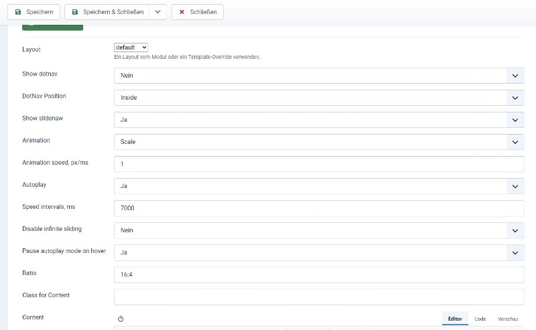
Task: Click the Animation dropdown chevron icon
Action: tap(515, 143)
